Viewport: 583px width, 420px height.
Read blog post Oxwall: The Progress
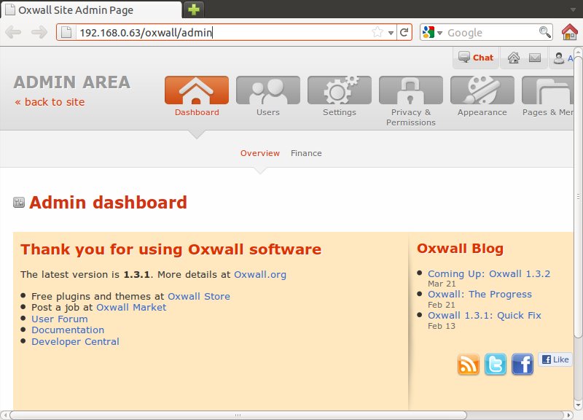480,295
